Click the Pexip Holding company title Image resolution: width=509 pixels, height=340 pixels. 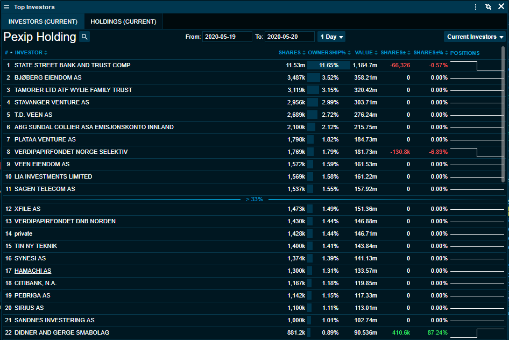coord(40,37)
